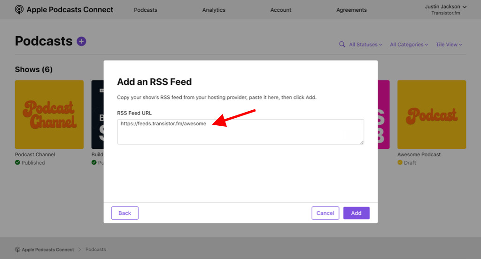Image resolution: width=481 pixels, height=259 pixels.
Task: Expand the All Categories dropdown
Action: 409,45
